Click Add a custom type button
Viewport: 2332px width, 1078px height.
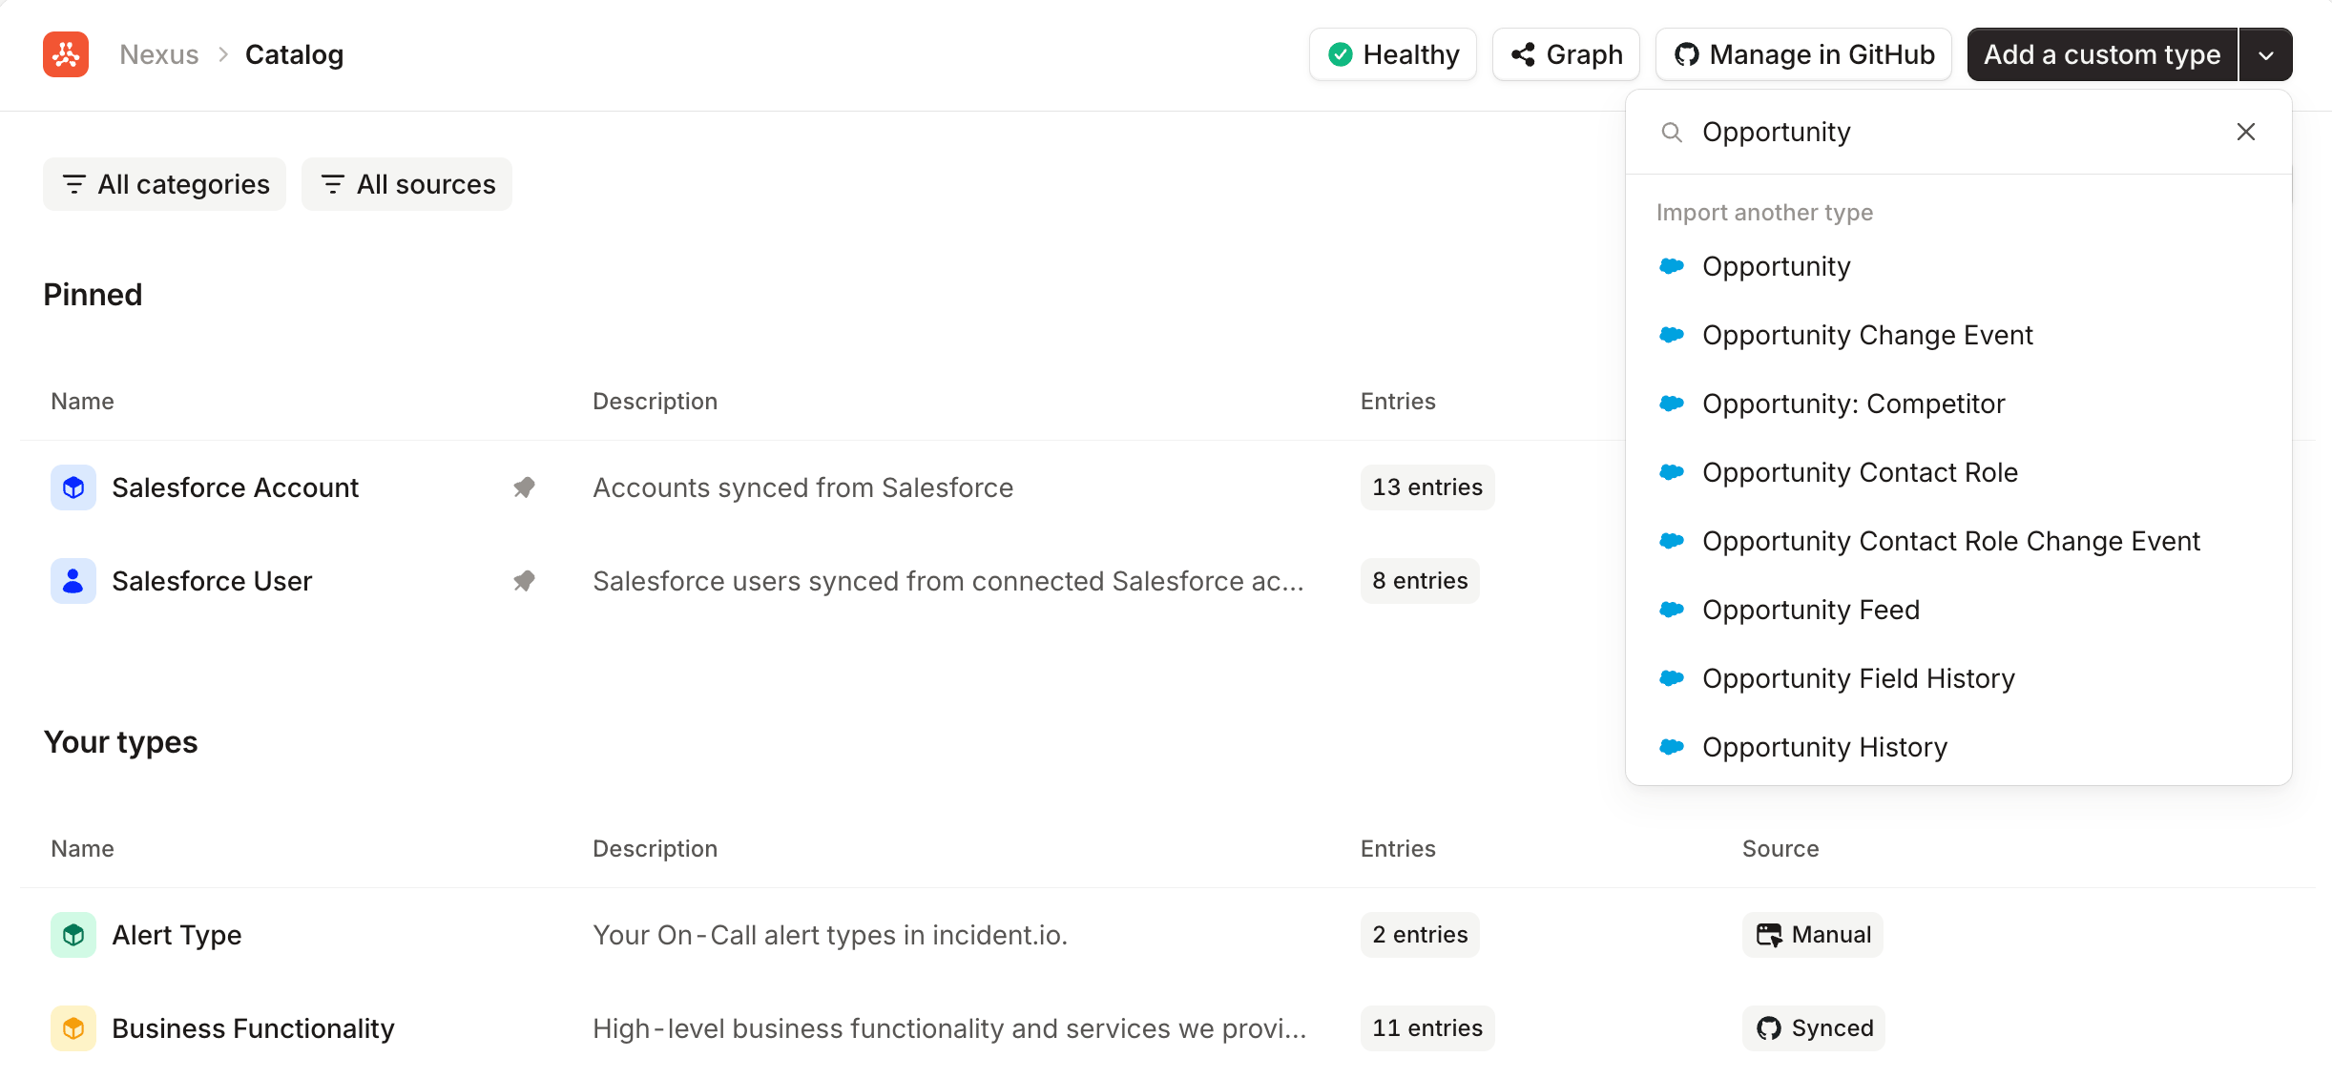tap(2102, 54)
